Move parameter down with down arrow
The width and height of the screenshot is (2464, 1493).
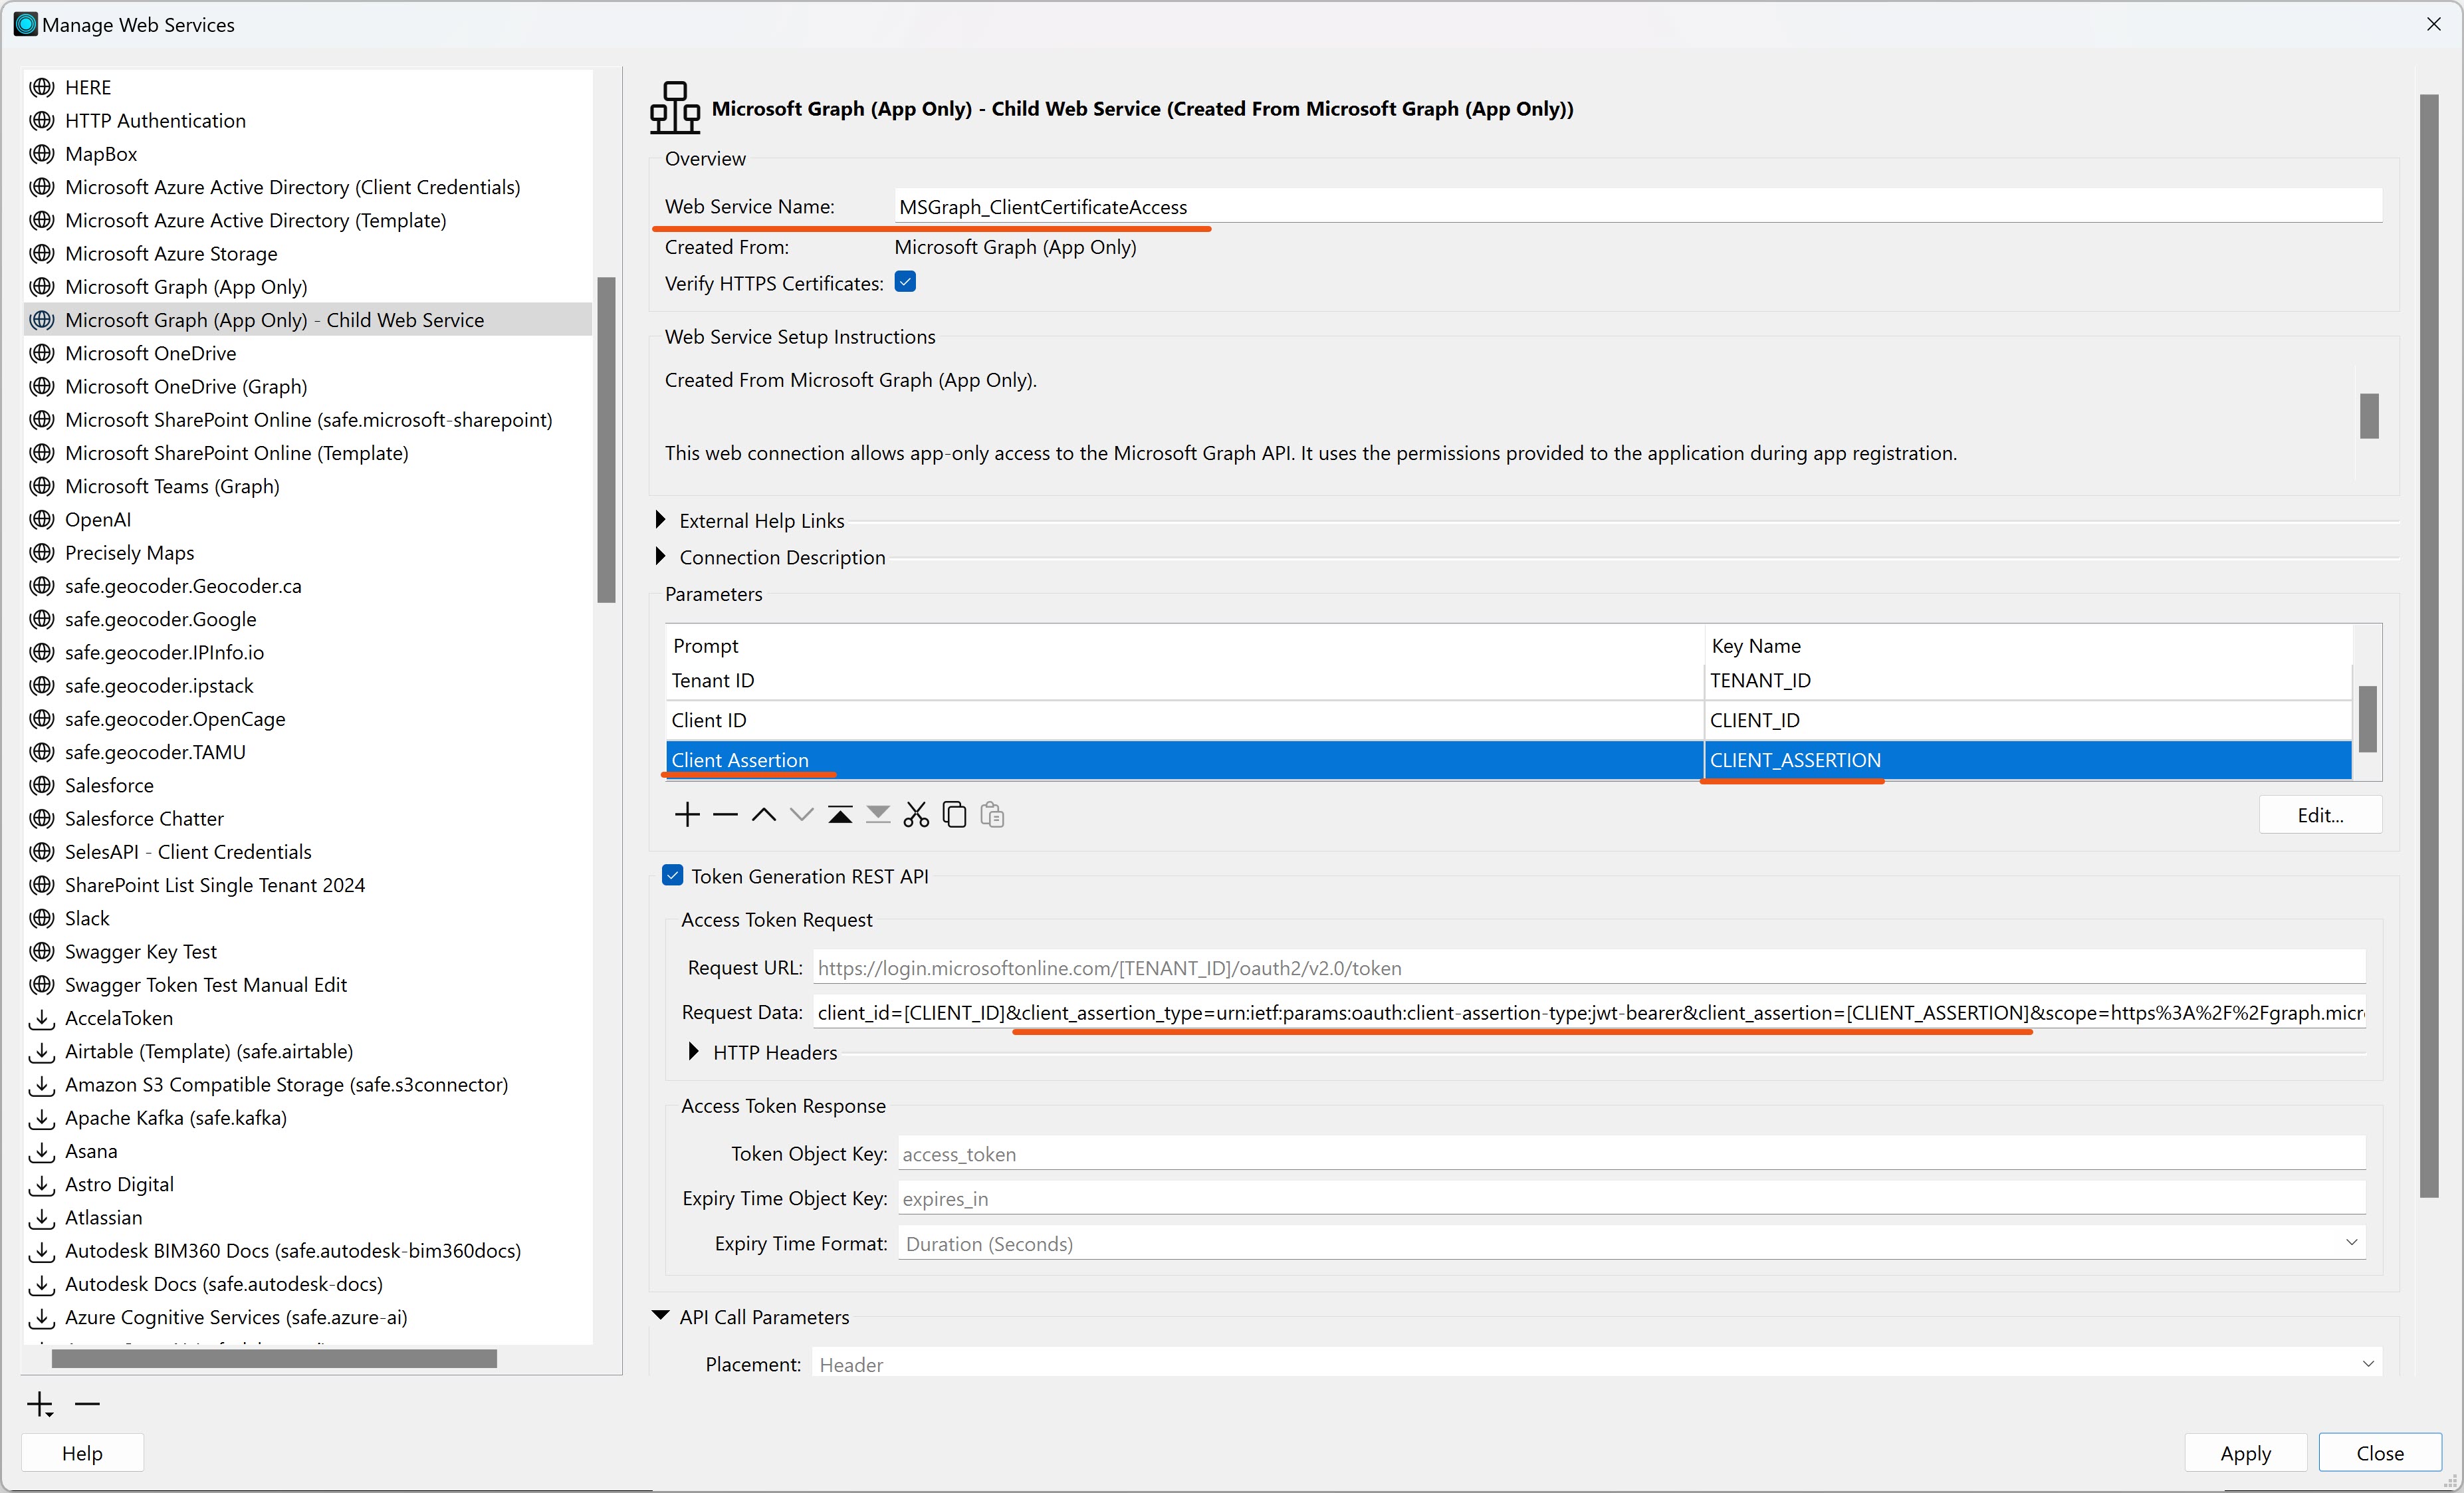802,815
